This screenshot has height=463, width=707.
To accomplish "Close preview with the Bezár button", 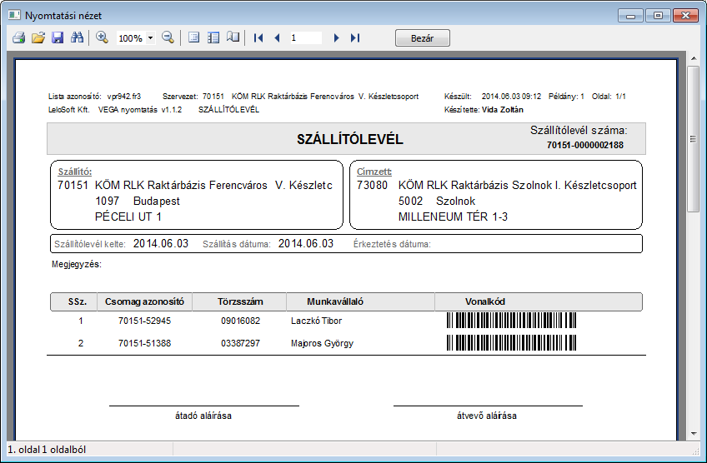I will 423,38.
